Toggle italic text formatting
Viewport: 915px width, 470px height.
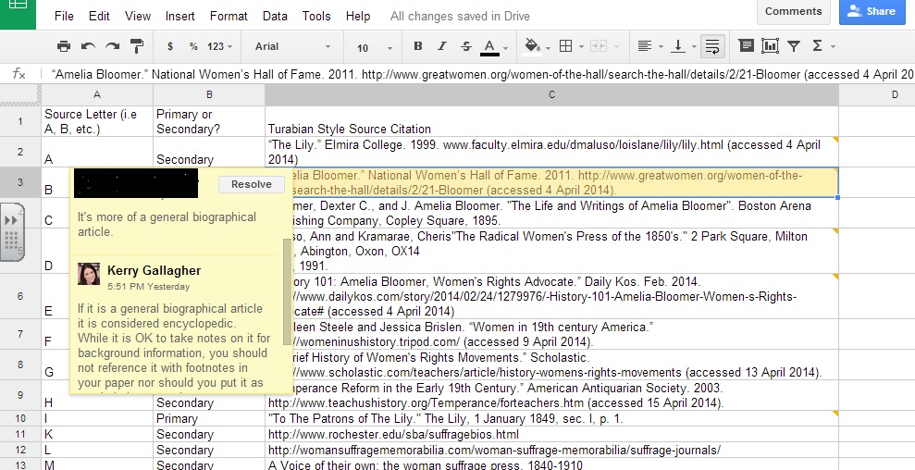point(442,46)
